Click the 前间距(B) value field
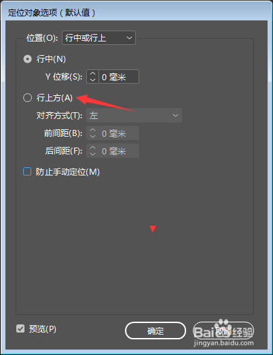273x355 pixels. [x=119, y=133]
